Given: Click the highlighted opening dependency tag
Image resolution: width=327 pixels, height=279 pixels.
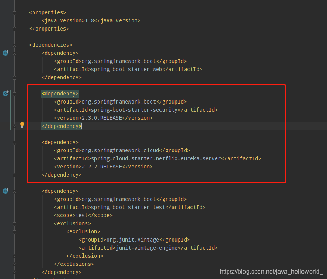Looking at the screenshot, I should click(60, 94).
